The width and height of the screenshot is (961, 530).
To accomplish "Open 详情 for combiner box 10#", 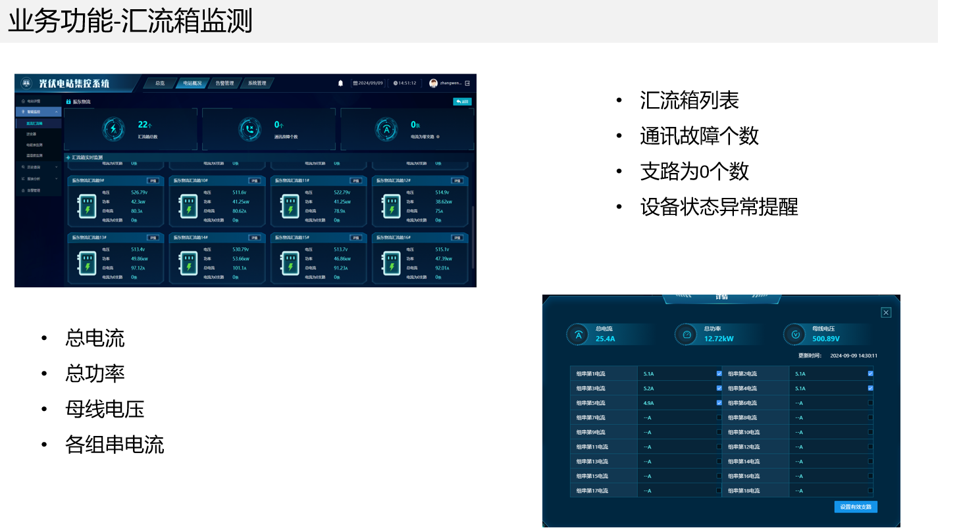I will [x=254, y=181].
